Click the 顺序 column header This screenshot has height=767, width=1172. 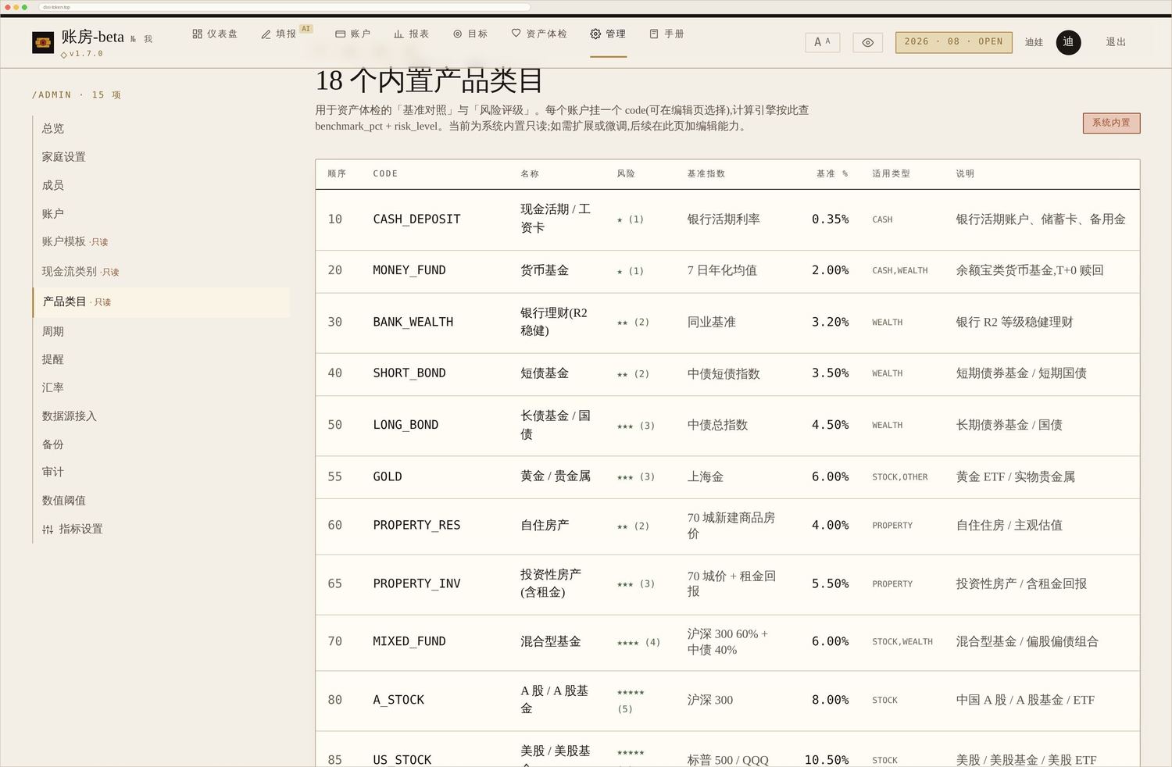pos(337,173)
